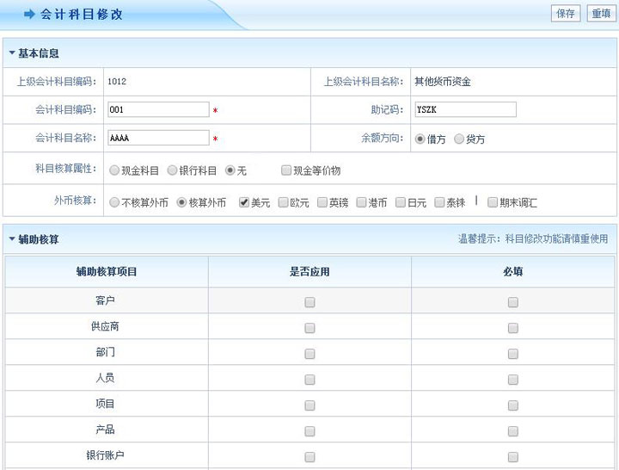Select the 借方 radio button

tap(420, 139)
